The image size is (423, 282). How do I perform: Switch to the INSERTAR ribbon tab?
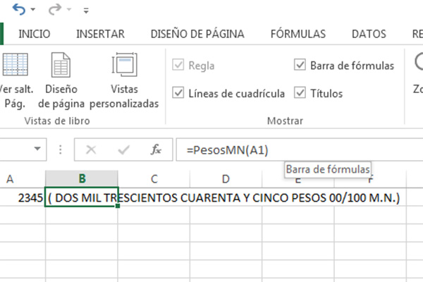[x=100, y=34]
